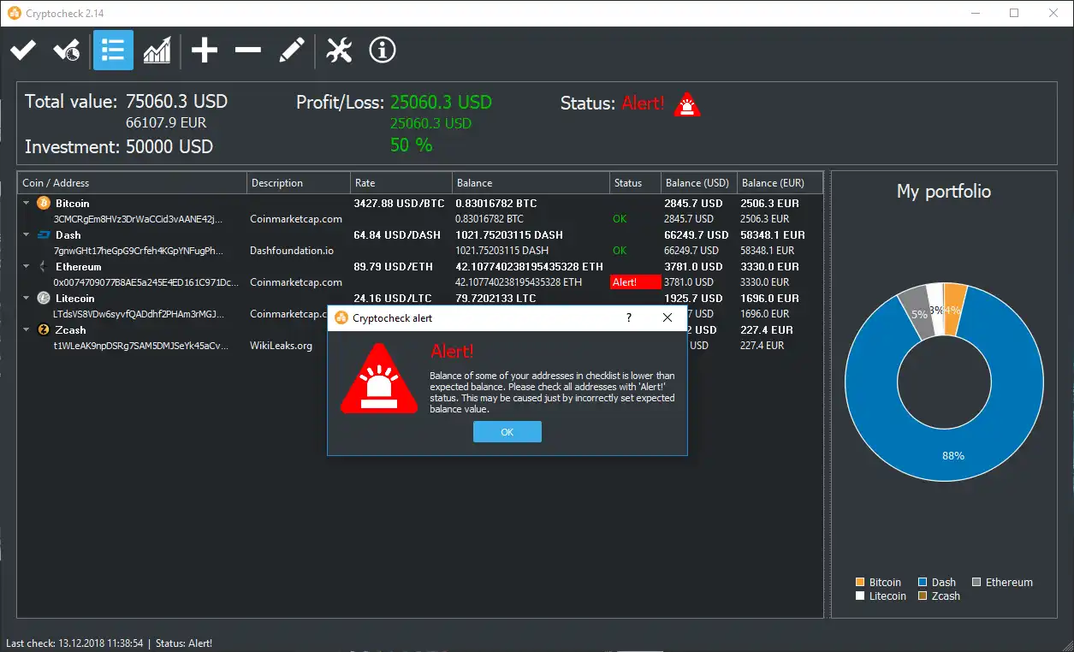Collapse the Litecoin tree entry
Screen dimensions: 1074x652
(x=25, y=298)
